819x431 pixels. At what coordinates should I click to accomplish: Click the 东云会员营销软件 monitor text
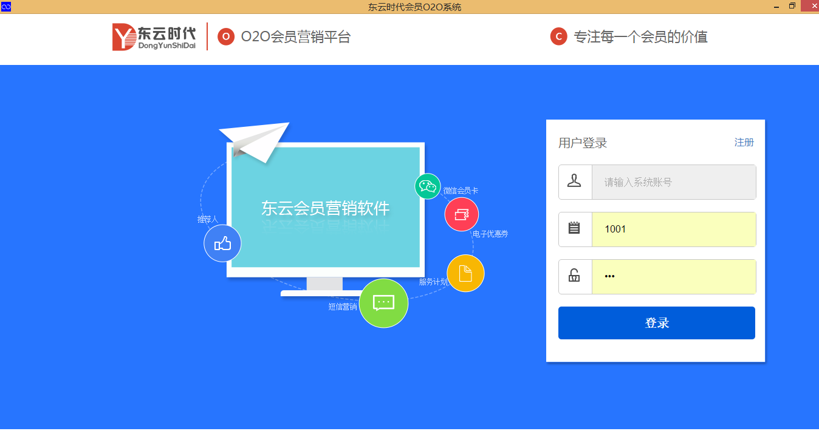tap(326, 208)
